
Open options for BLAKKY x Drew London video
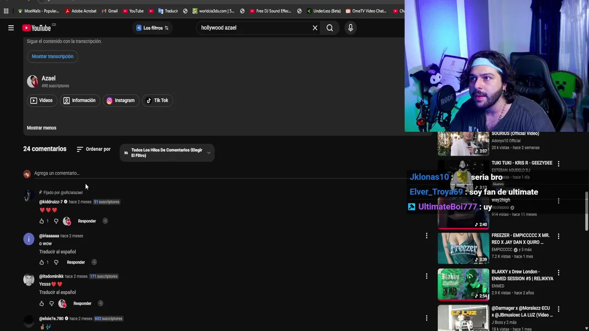pyautogui.click(x=559, y=273)
